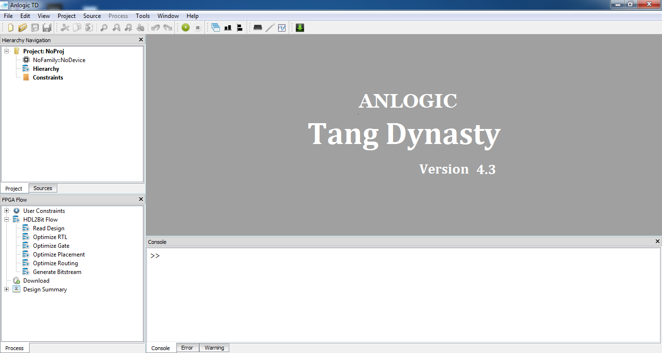Expand the User Constraints node

[7, 211]
